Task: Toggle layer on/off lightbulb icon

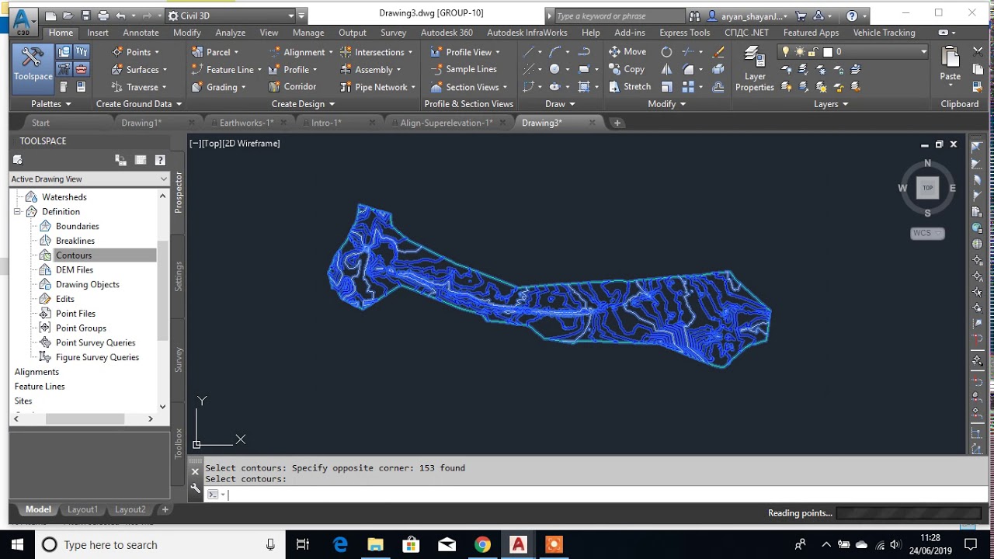Action: 786,52
